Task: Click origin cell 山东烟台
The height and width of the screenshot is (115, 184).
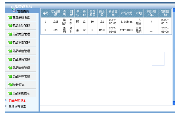Action: (x=139, y=22)
